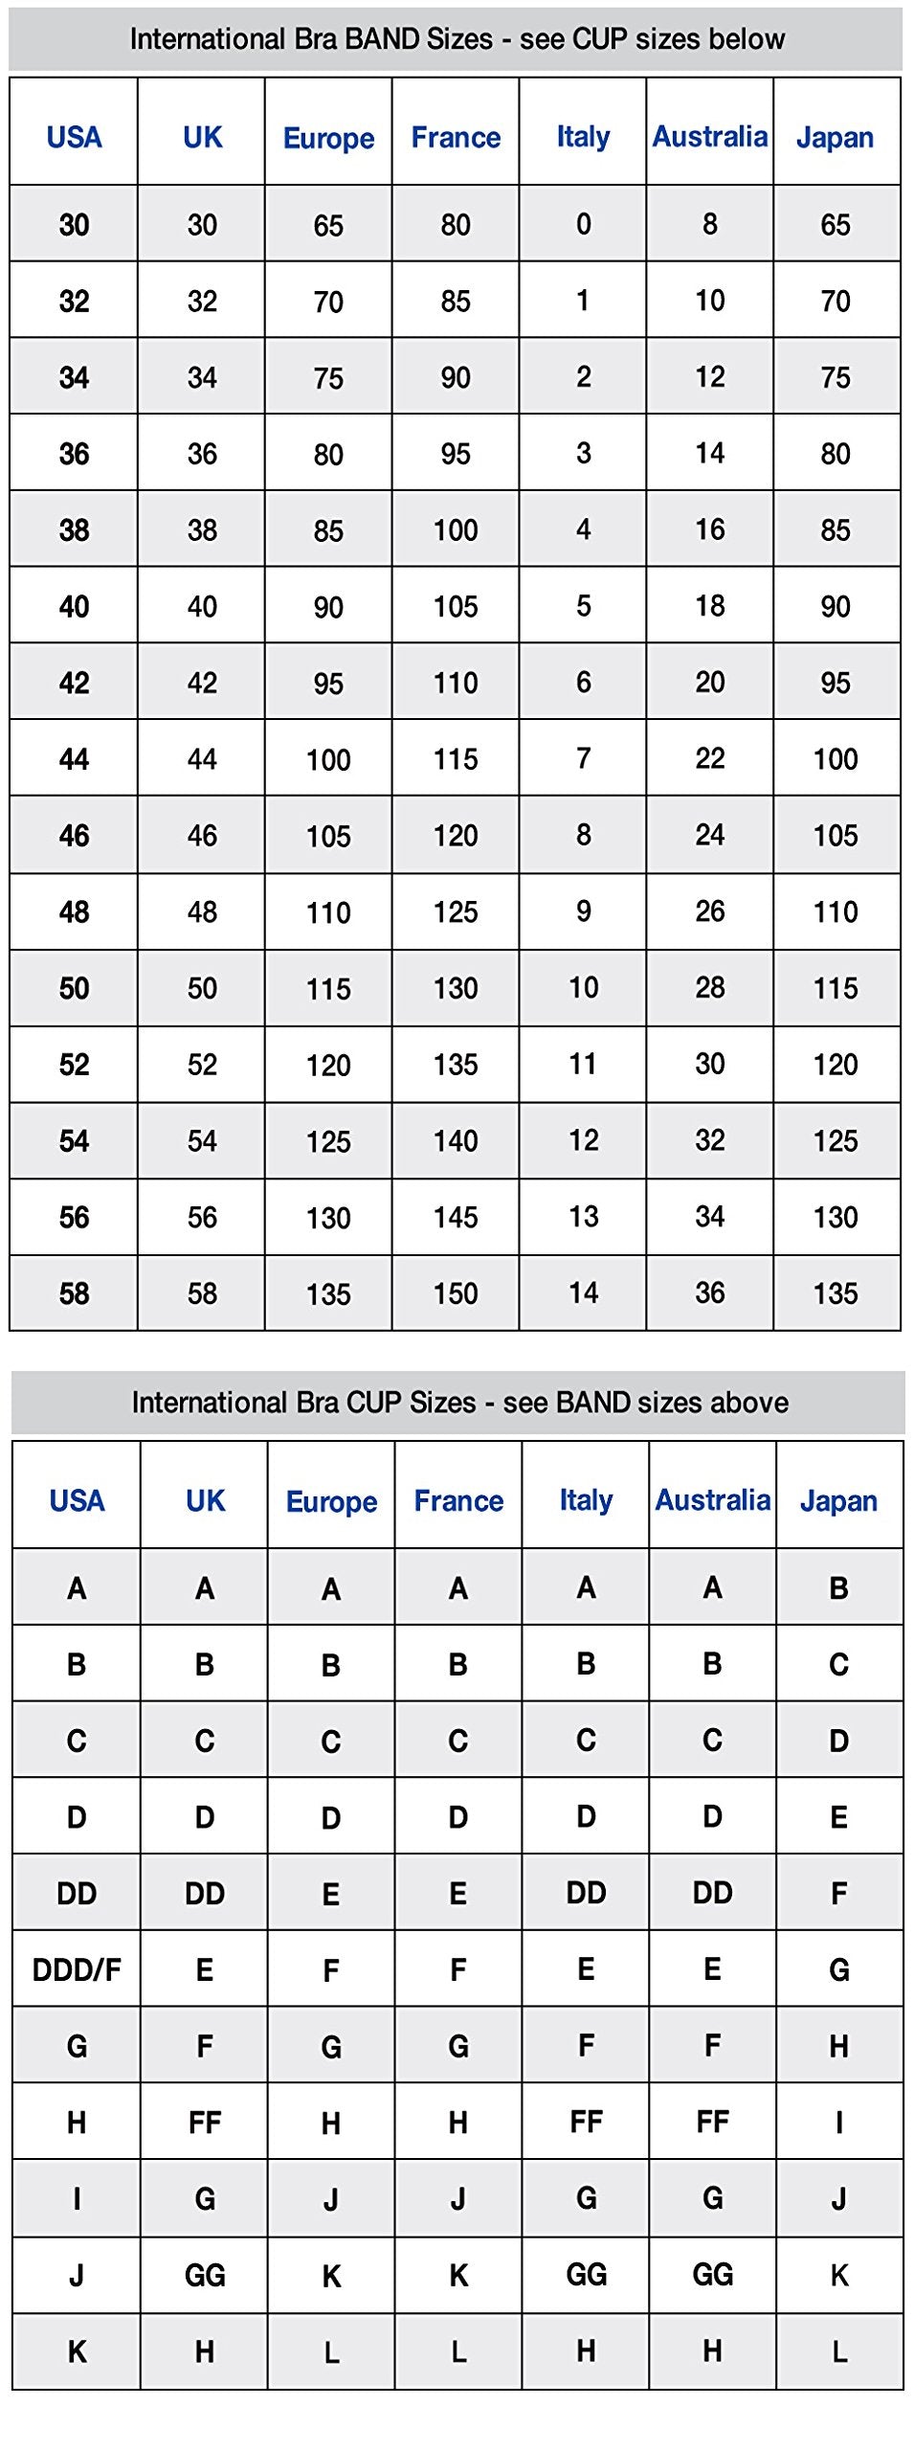Select USA band size 38 cell
The height and width of the screenshot is (2451, 914).
point(74,528)
